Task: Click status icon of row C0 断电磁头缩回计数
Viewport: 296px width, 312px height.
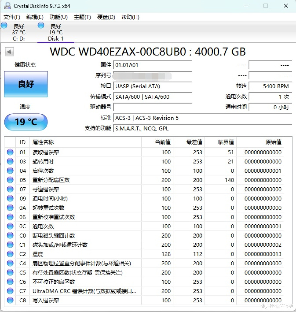Action: point(10,235)
